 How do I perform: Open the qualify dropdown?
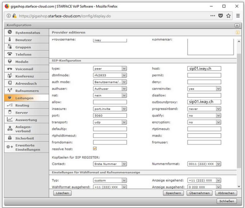tap(204, 115)
